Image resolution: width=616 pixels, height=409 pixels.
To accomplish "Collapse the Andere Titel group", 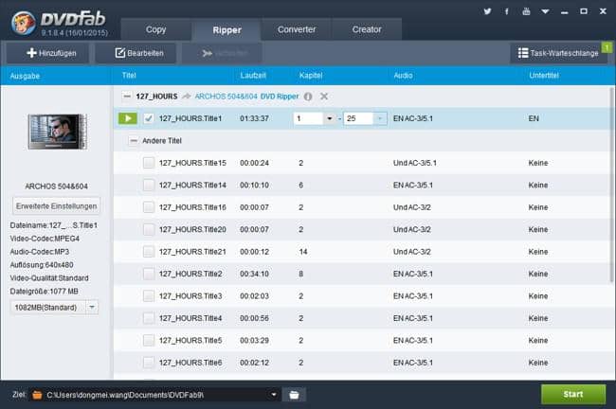I will coord(134,140).
